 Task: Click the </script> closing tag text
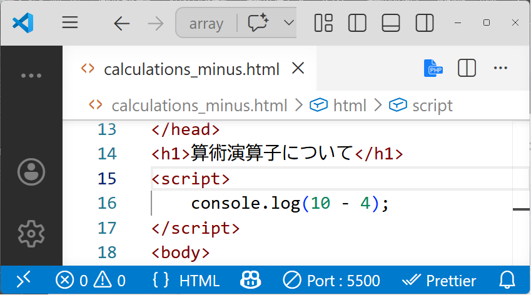coord(196,228)
